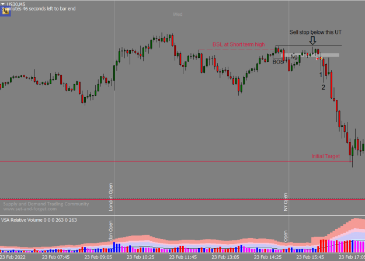Click the 'US30,M5' symbol label
The image size is (365, 261).
click(16, 4)
